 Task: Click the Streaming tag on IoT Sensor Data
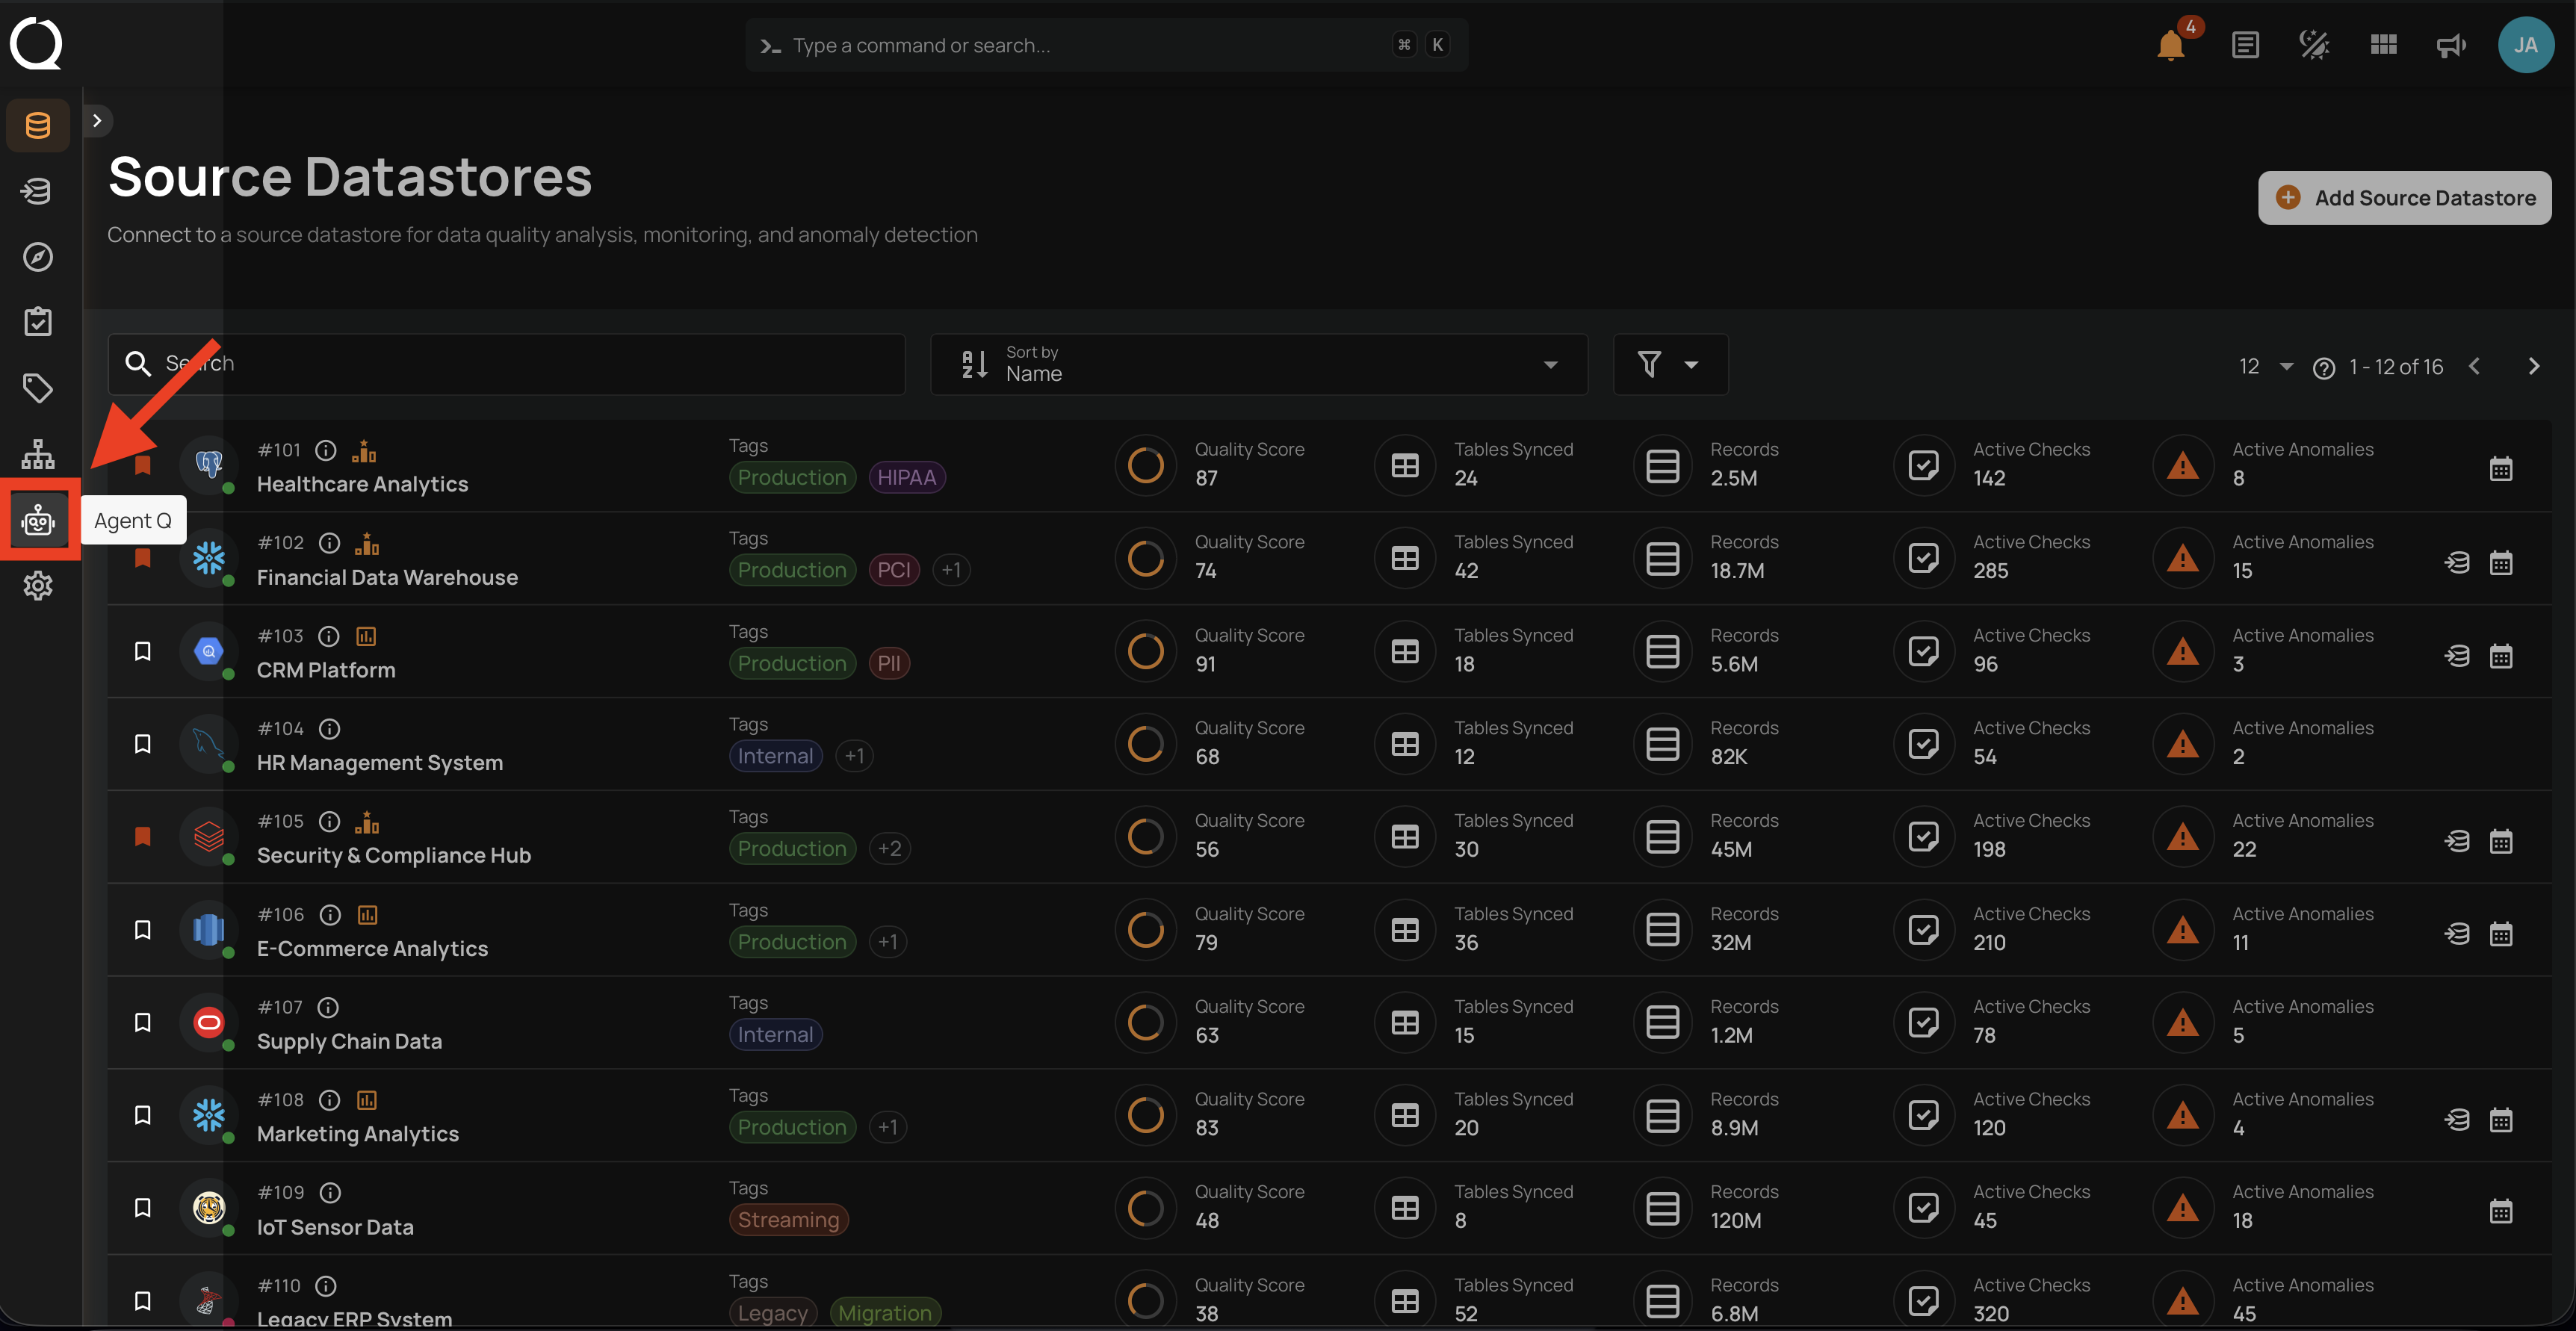click(x=788, y=1220)
